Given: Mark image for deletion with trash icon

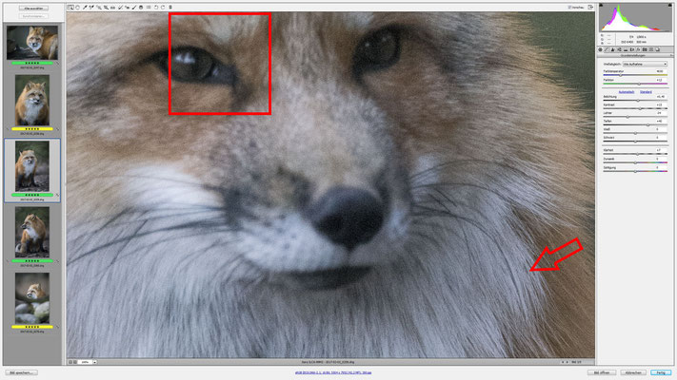Looking at the screenshot, I should point(170,8).
